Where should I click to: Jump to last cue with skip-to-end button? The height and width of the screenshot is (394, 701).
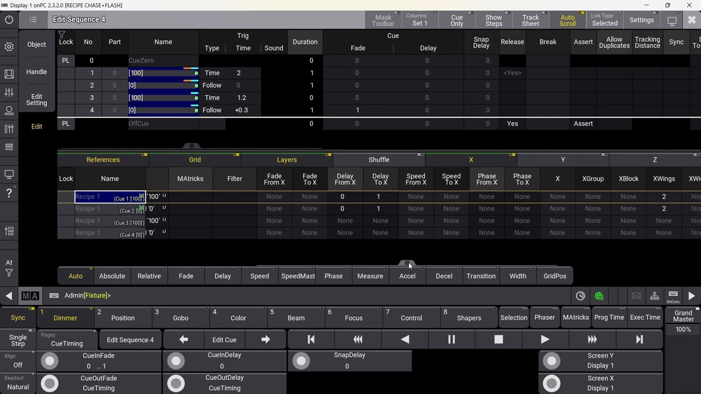tap(639, 340)
